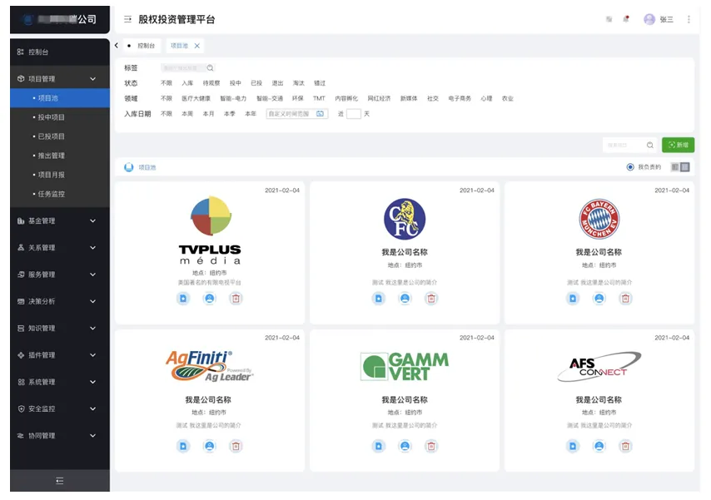This screenshot has height=500, width=711.
Task: Switch to the list view icon
Action: [x=675, y=167]
